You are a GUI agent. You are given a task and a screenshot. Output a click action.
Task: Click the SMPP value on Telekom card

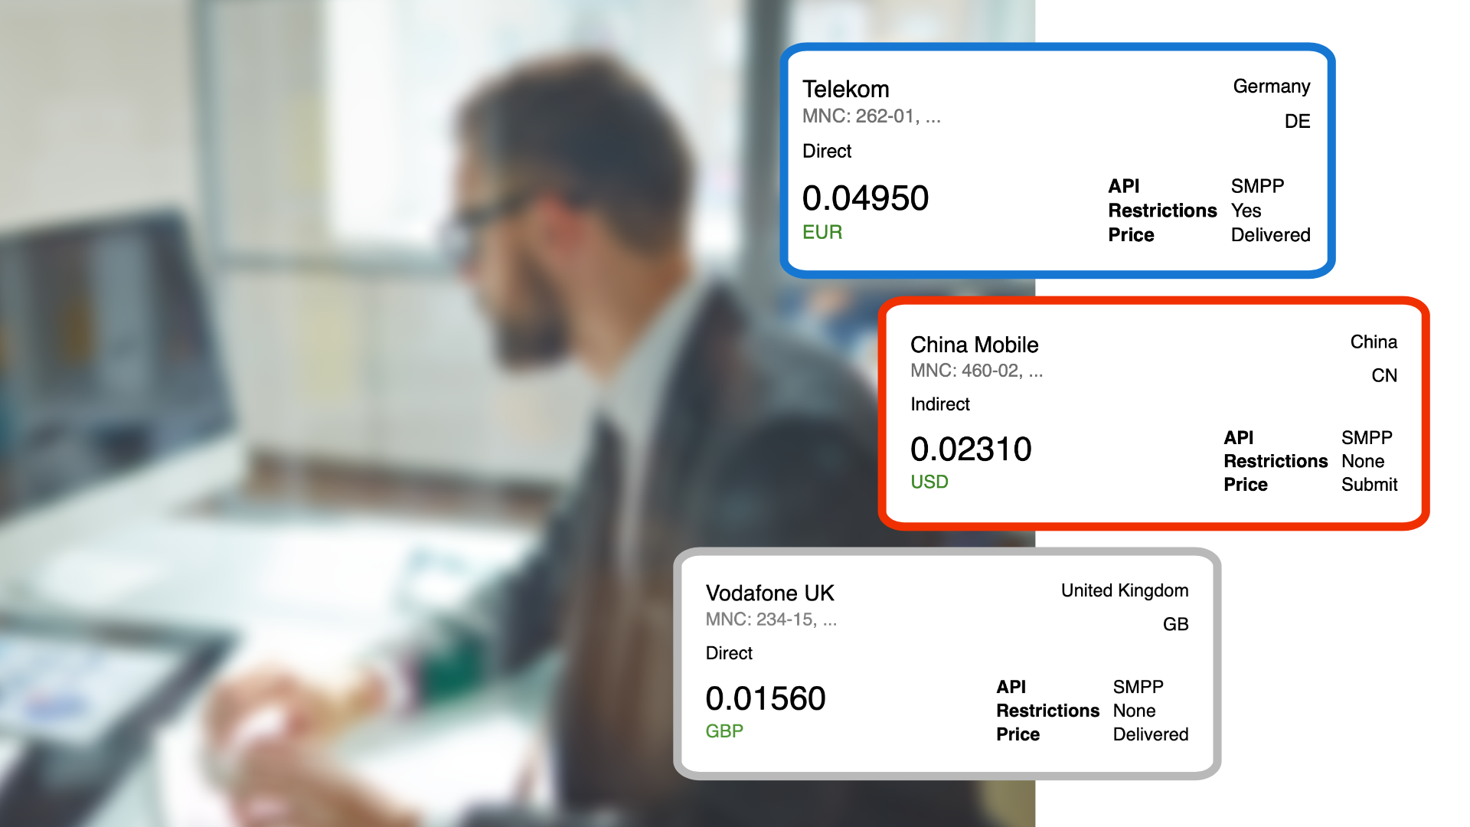coord(1257,186)
